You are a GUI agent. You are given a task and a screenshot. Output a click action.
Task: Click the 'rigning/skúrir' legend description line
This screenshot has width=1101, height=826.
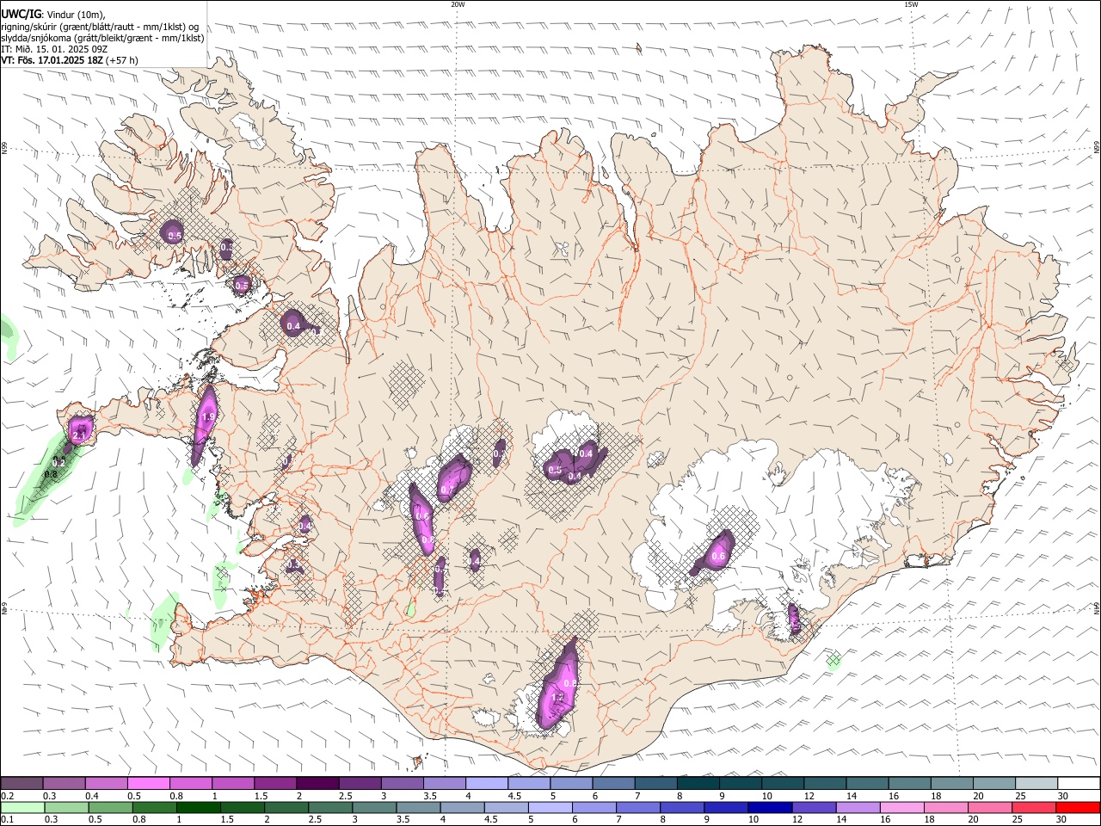100,26
